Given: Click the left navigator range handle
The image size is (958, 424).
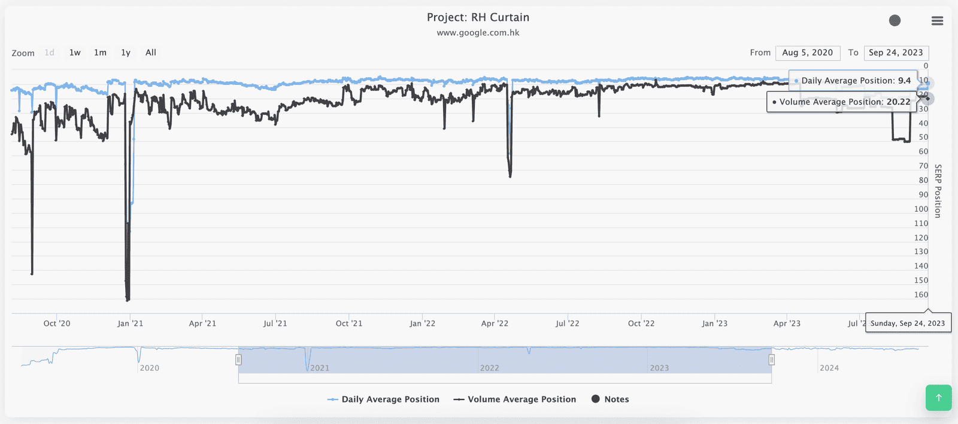Looking at the screenshot, I should coord(238,359).
